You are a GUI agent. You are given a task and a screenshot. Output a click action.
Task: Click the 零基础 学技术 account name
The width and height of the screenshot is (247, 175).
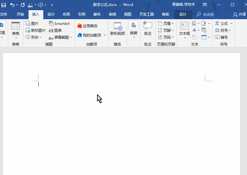(184, 4)
